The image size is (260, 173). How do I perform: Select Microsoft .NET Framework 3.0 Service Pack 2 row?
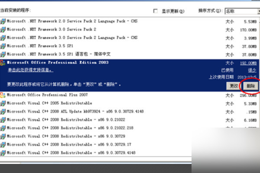pos(52,29)
